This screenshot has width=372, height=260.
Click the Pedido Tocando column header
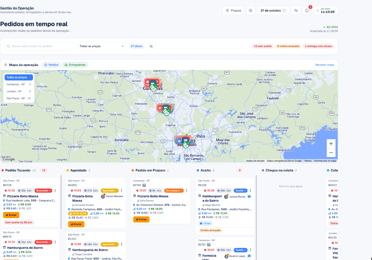[x=18, y=170]
